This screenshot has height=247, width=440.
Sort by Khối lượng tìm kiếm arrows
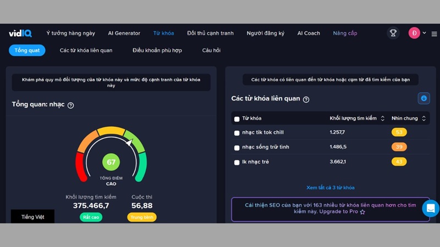(383, 119)
